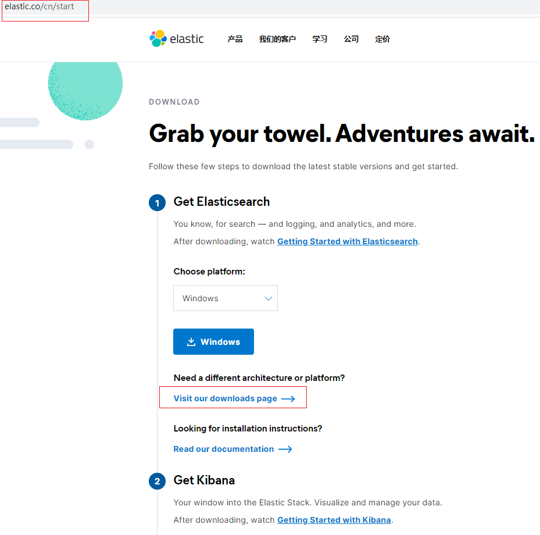Click the Get Kibana heading

tap(204, 480)
